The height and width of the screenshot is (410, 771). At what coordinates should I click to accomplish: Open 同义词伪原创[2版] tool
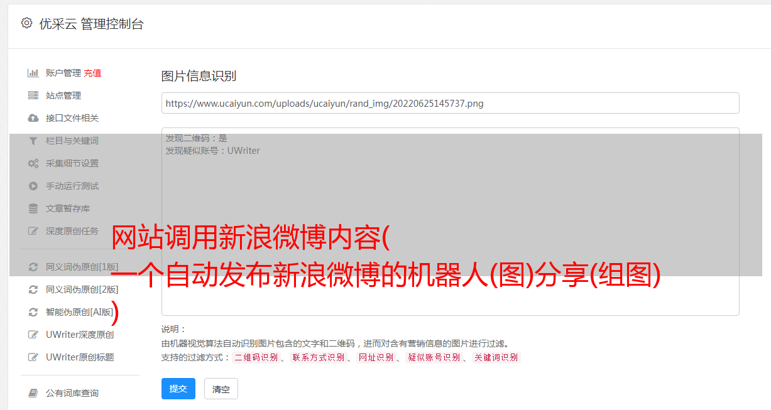pos(82,289)
